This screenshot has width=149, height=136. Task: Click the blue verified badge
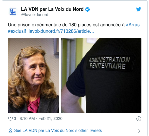coord(87,9)
